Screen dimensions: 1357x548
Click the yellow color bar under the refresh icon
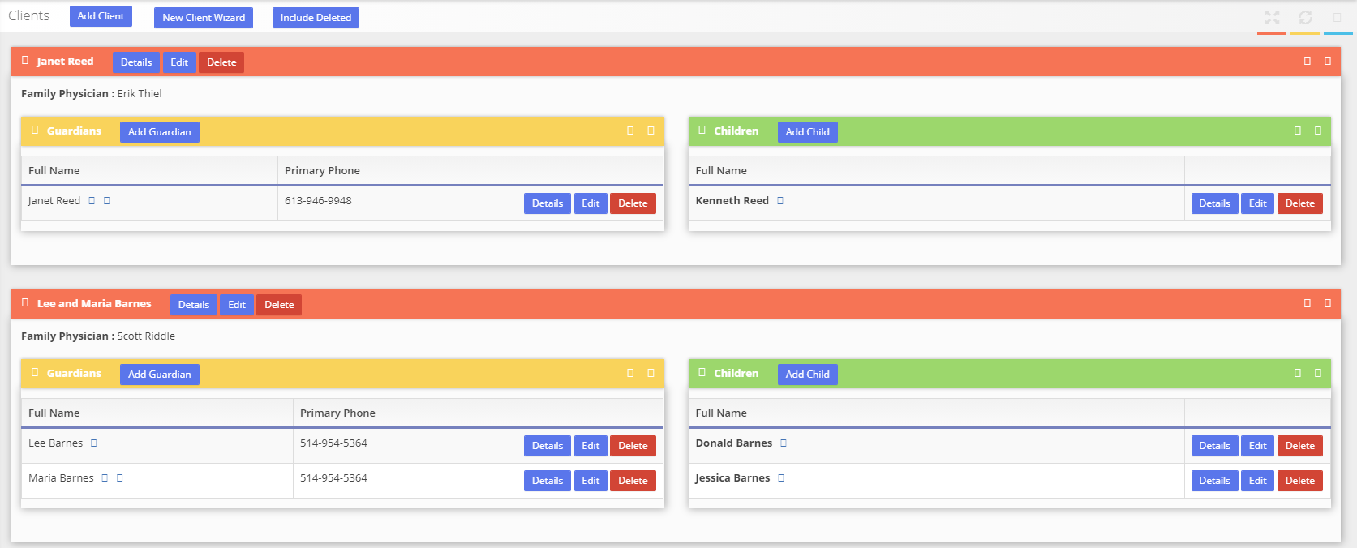tap(1305, 33)
